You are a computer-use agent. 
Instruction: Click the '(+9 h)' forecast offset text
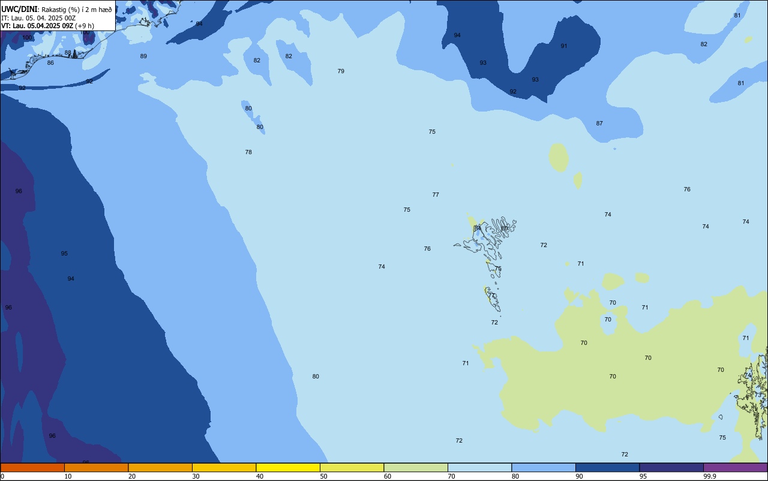[85, 26]
